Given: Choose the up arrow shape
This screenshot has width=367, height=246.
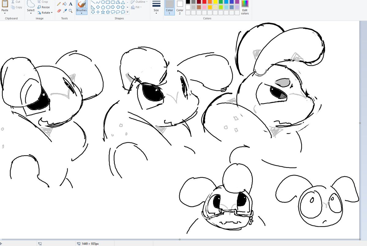Looking at the screenshot, I should (x=123, y=7).
